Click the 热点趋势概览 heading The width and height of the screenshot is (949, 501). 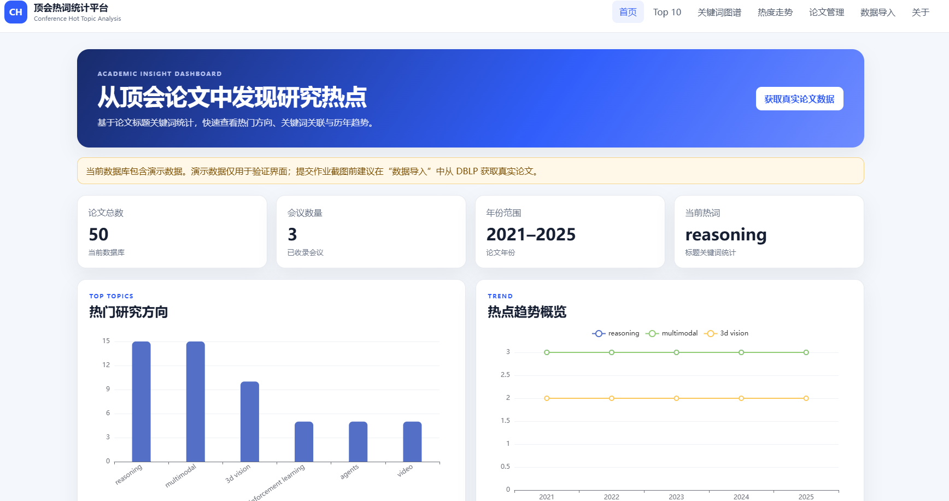click(527, 312)
